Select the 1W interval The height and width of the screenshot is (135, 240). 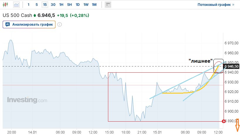(86, 5)
